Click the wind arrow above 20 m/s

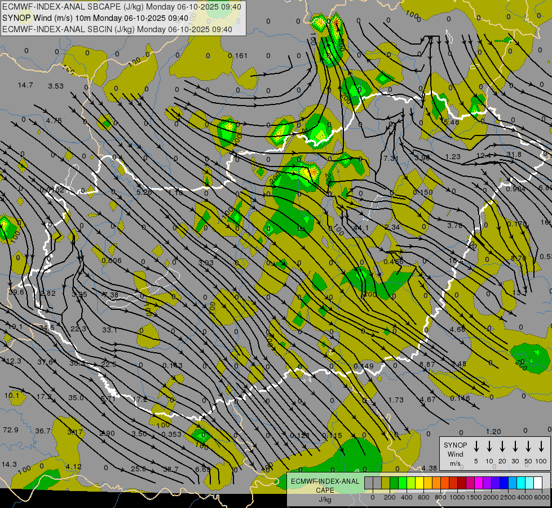coord(502,446)
